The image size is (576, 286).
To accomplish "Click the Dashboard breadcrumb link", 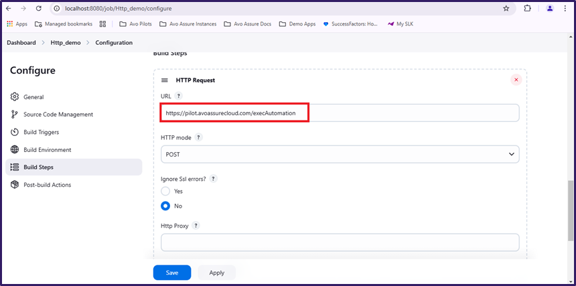I will [21, 43].
